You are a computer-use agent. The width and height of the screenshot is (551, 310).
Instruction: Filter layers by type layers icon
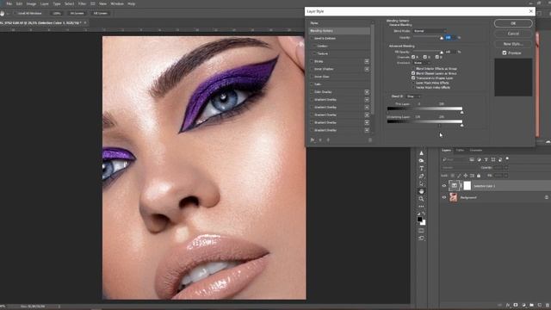click(x=486, y=159)
